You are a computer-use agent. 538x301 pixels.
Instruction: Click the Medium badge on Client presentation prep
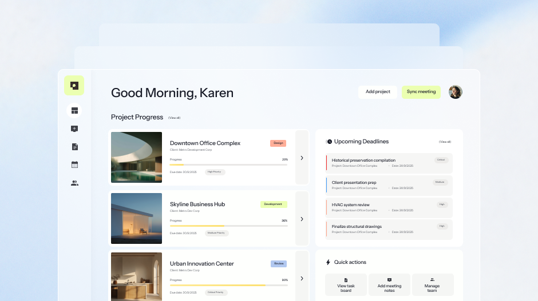[x=440, y=182]
